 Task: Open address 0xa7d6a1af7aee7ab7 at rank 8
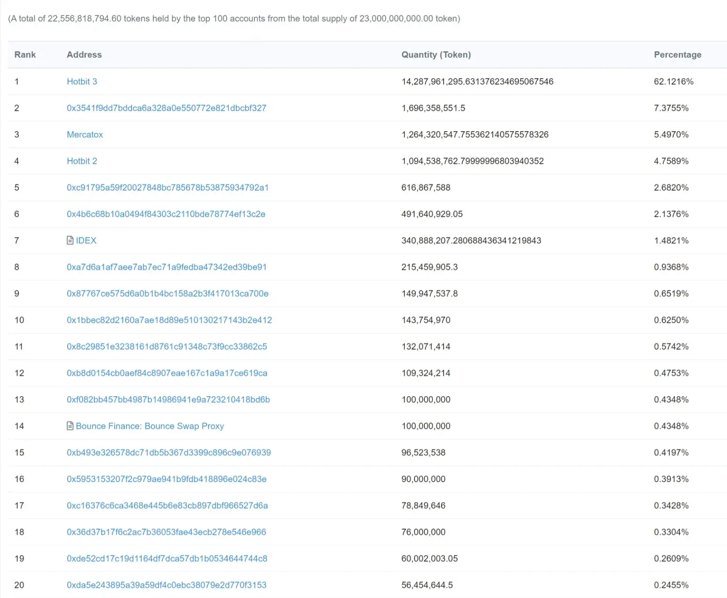point(167,267)
